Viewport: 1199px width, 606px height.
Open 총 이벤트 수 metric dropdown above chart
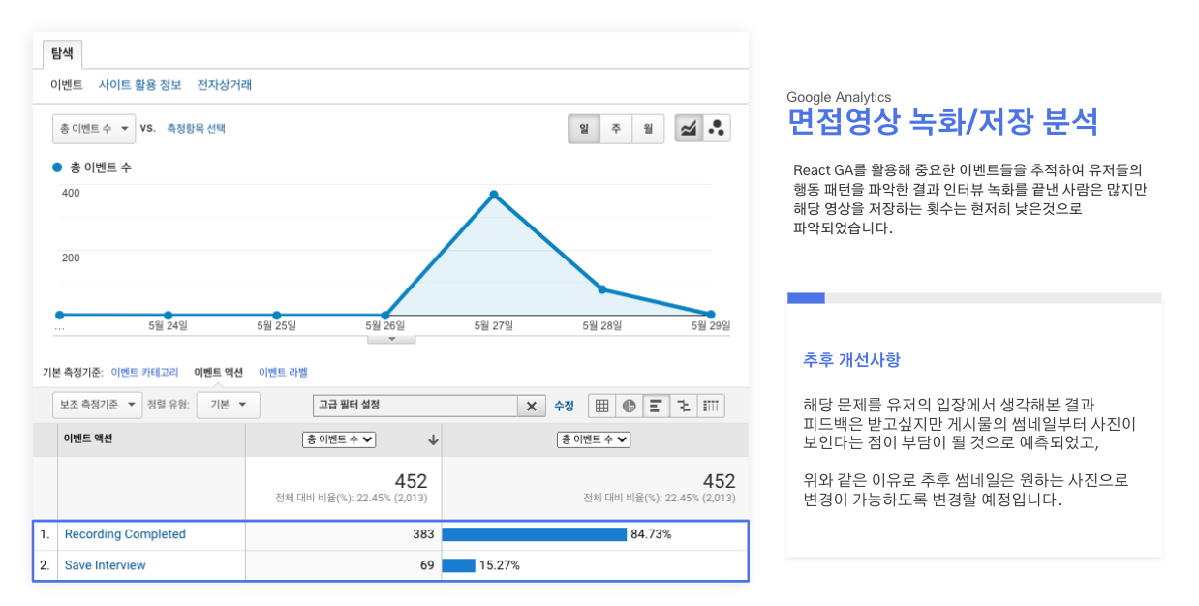[x=94, y=129]
